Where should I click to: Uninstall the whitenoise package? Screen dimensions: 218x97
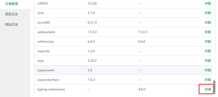208,42
